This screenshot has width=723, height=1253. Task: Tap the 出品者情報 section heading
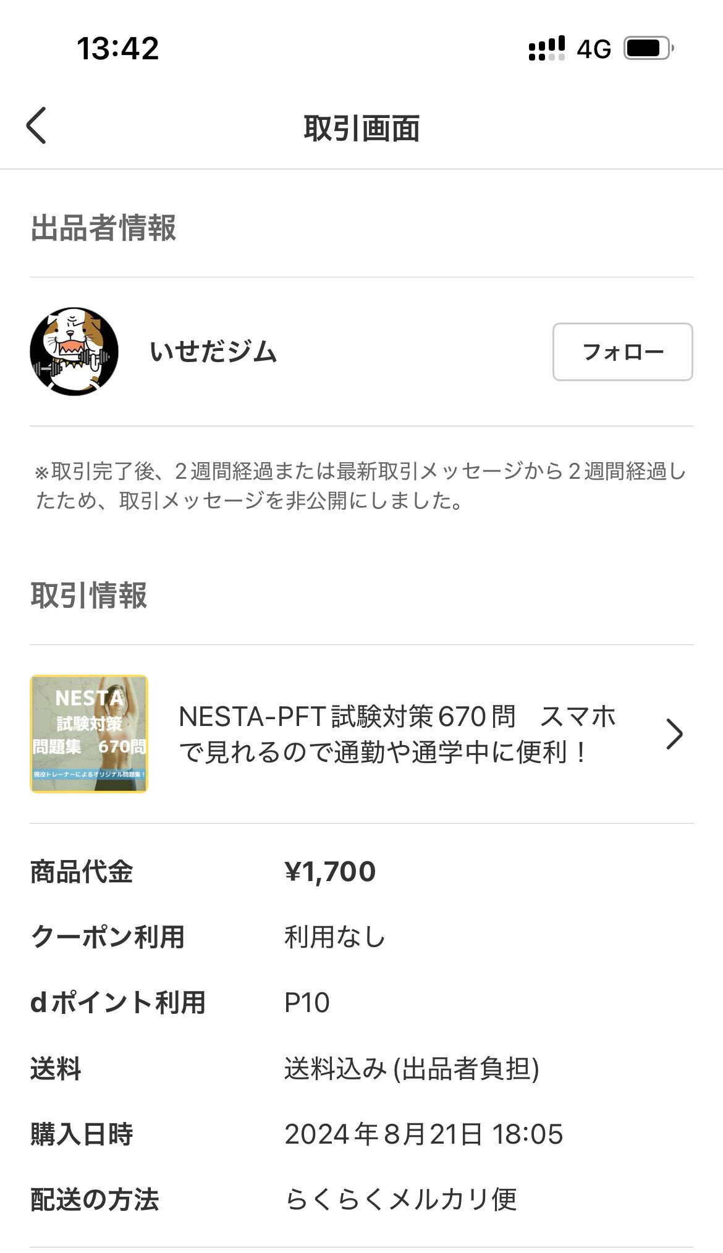point(103,227)
